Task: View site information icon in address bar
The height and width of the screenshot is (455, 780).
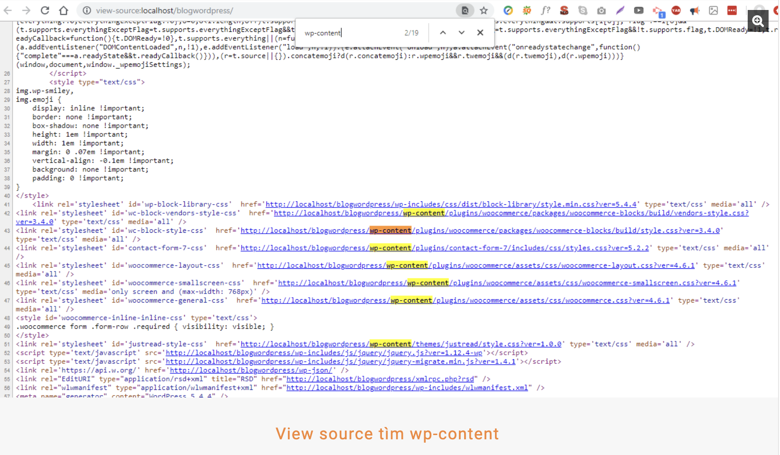Action: point(87,10)
